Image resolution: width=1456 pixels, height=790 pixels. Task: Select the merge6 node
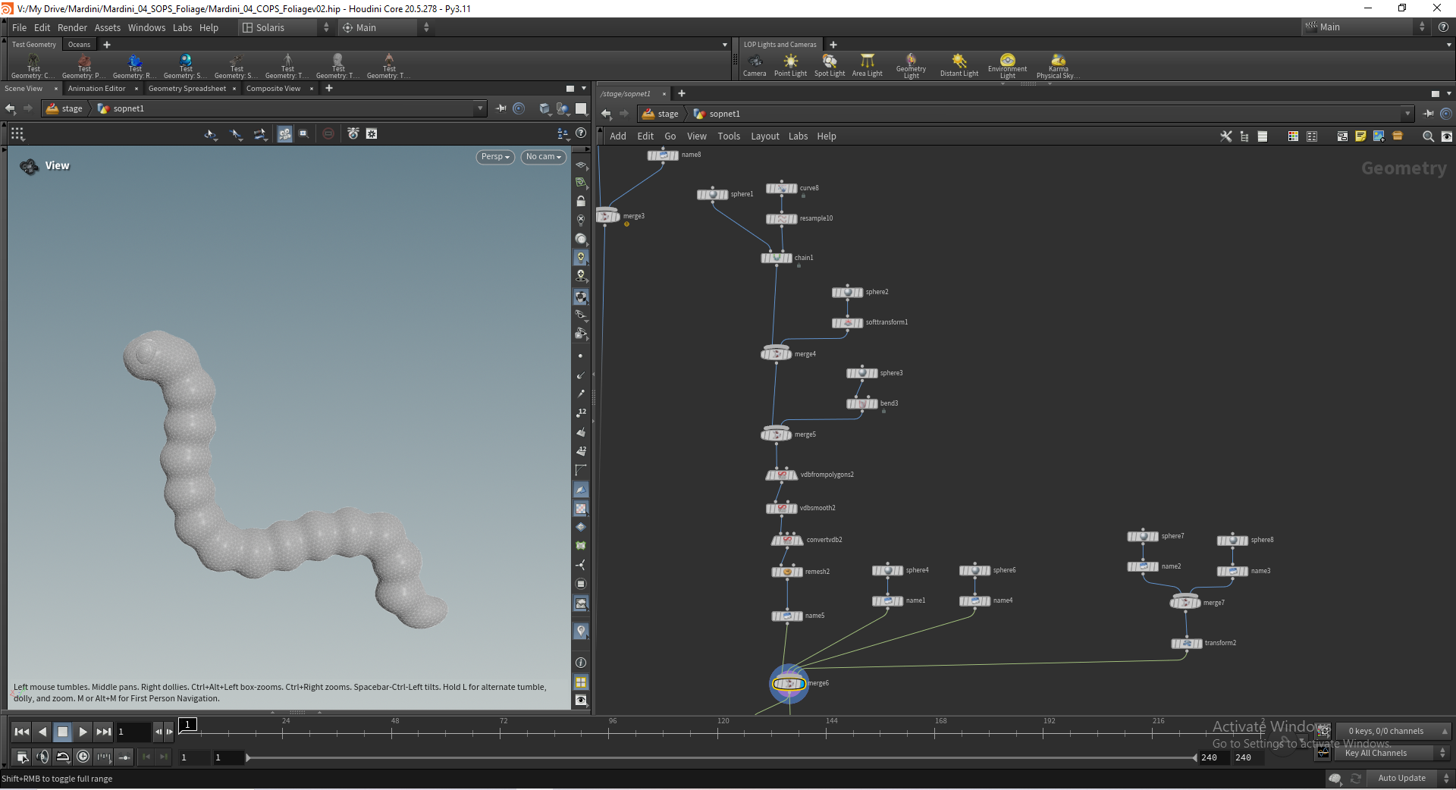tap(789, 683)
